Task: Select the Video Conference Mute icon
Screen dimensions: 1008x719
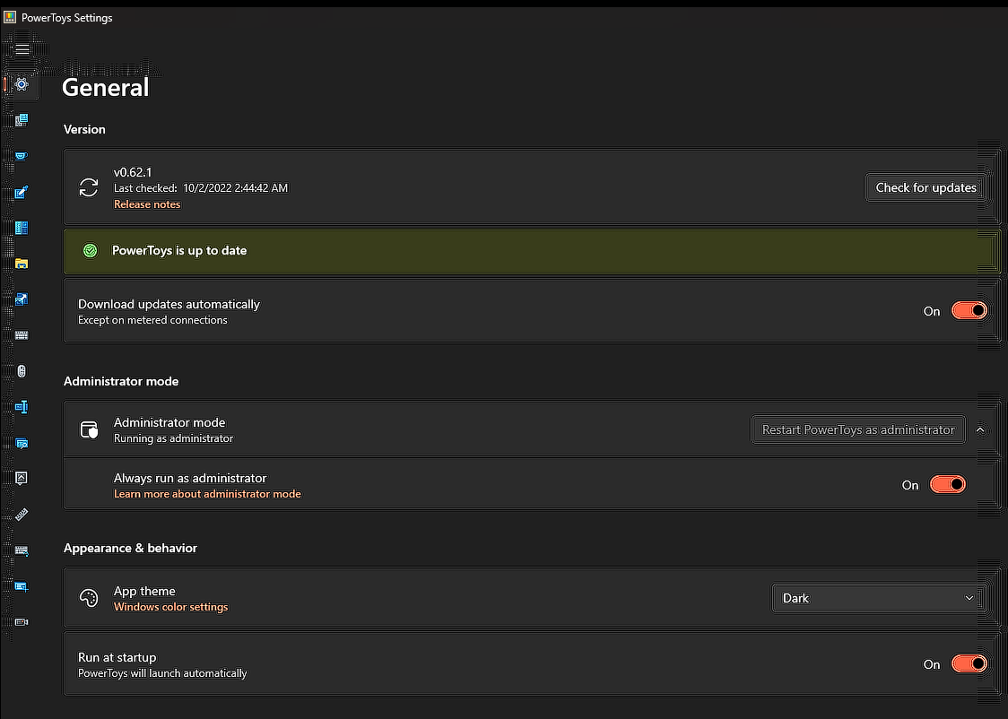Action: pos(21,621)
